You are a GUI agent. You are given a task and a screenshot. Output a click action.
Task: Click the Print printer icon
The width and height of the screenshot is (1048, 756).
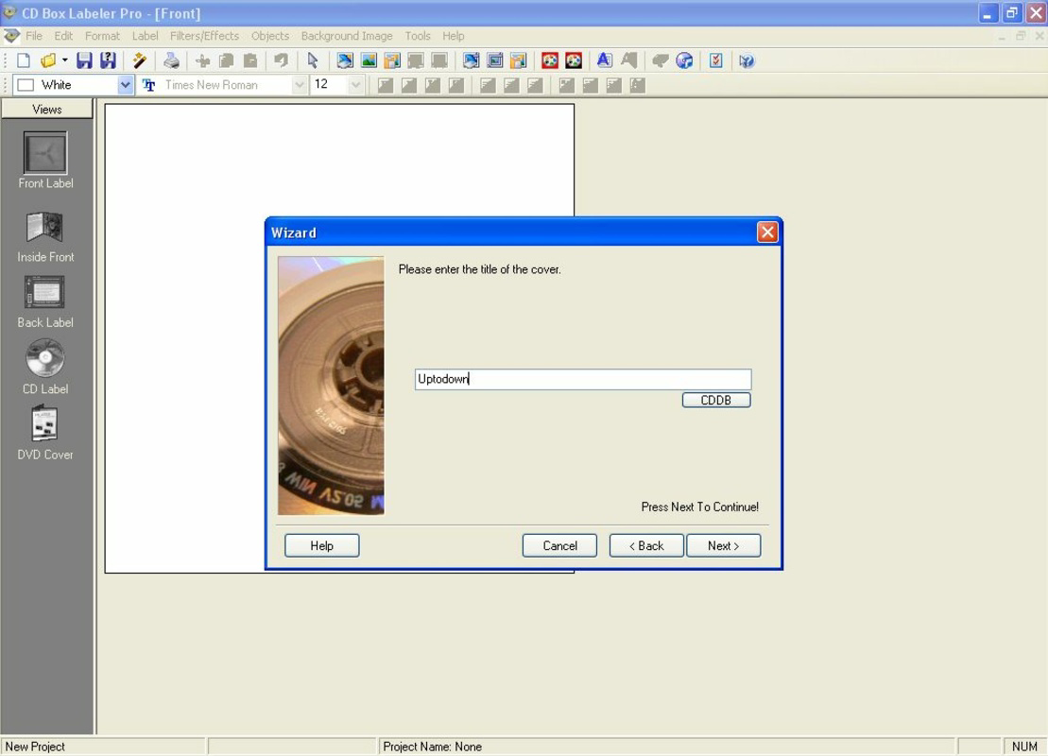click(171, 60)
